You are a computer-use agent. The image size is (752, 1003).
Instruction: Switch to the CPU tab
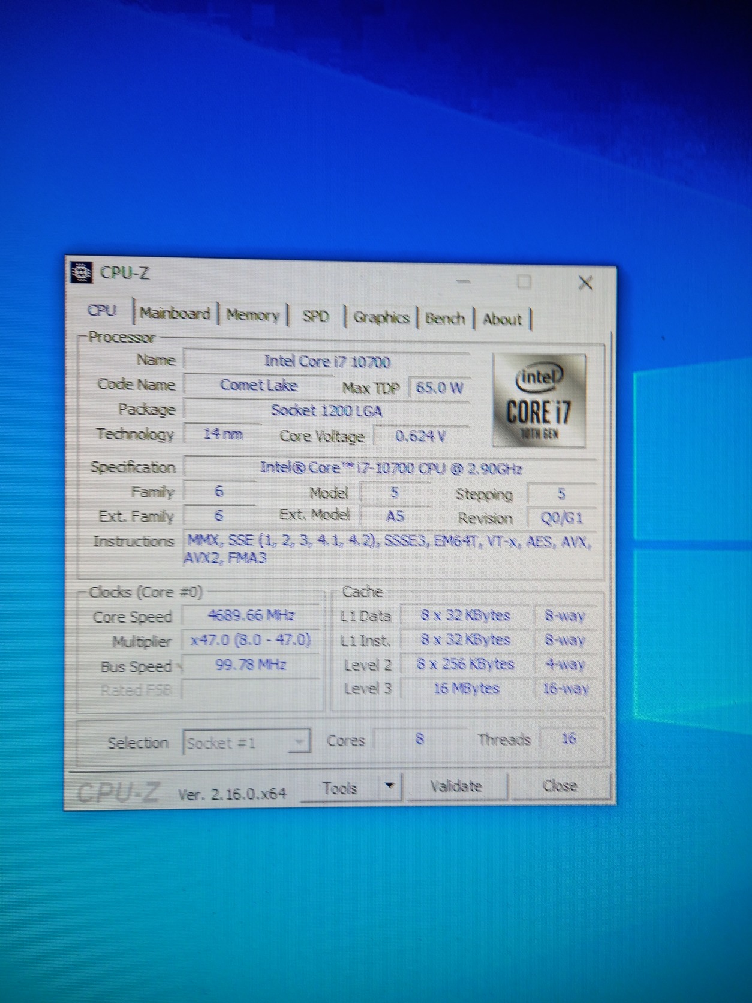pos(102,311)
